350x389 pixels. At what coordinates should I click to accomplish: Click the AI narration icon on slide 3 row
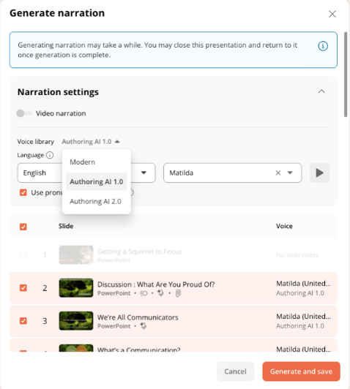pyautogui.click(x=144, y=326)
